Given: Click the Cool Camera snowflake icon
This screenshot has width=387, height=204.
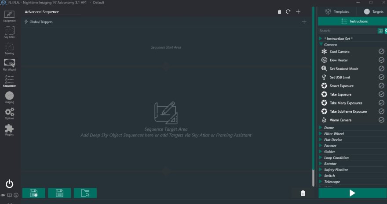Looking at the screenshot, I should coord(324,51).
